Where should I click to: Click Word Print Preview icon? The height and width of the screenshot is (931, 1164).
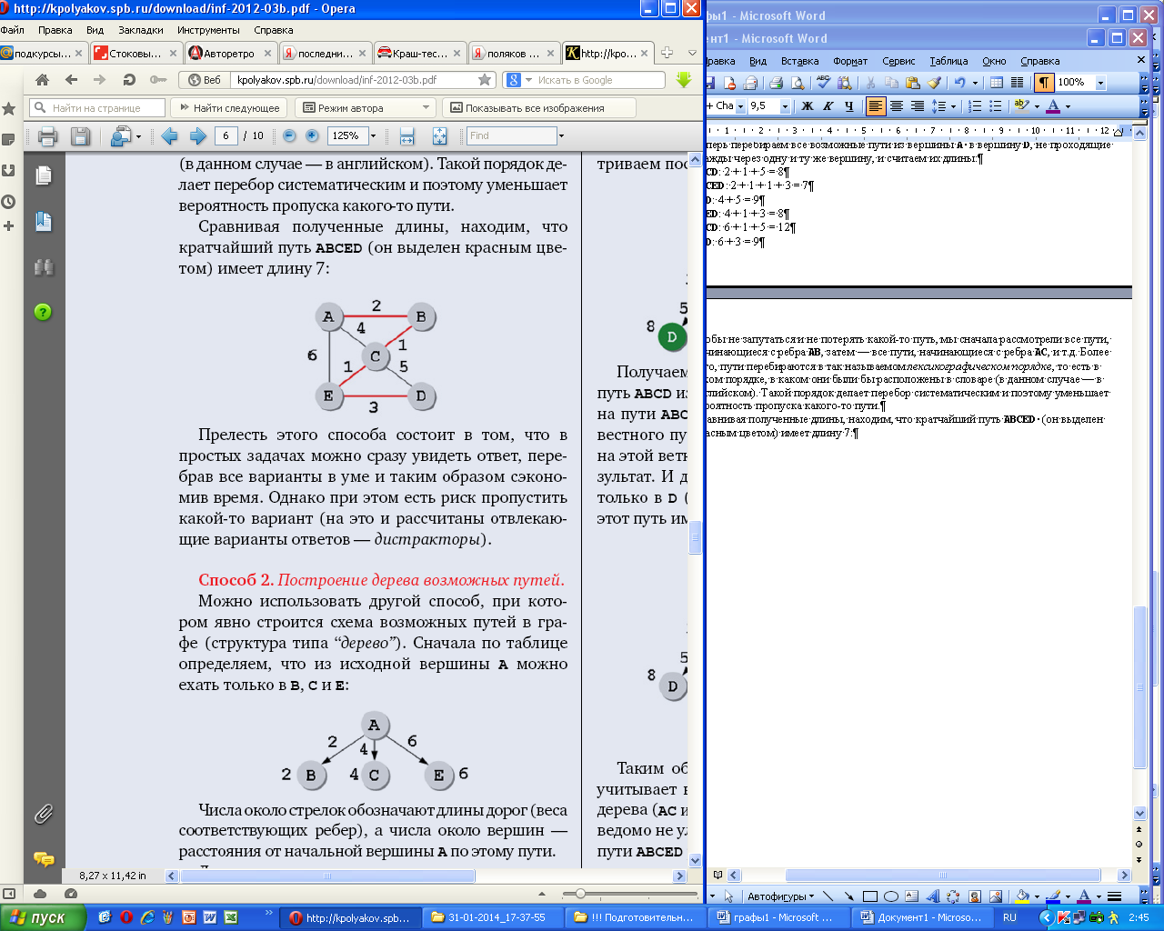tap(798, 83)
